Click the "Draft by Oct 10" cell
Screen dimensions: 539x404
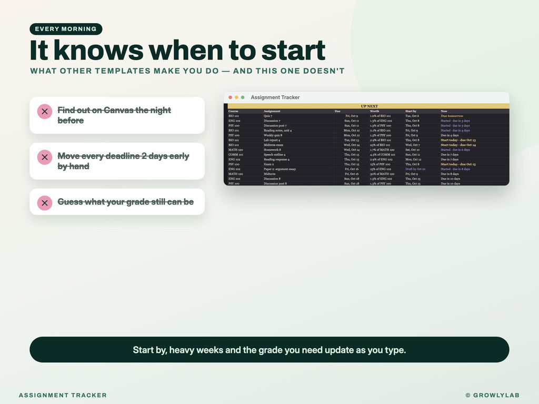tap(415, 169)
